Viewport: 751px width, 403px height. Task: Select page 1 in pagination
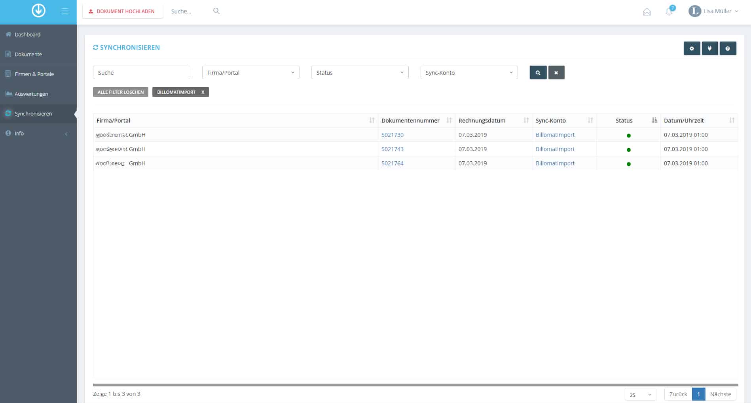[x=699, y=394]
